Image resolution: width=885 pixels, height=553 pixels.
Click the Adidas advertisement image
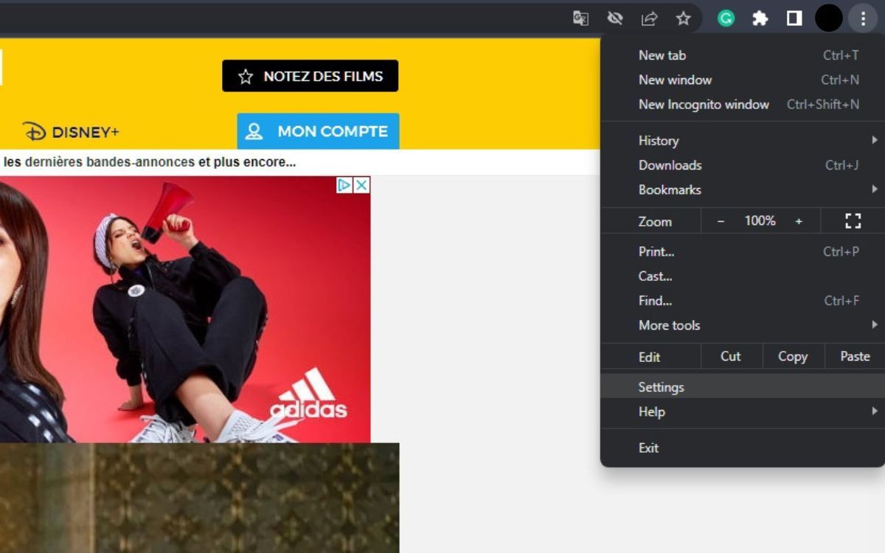click(185, 310)
